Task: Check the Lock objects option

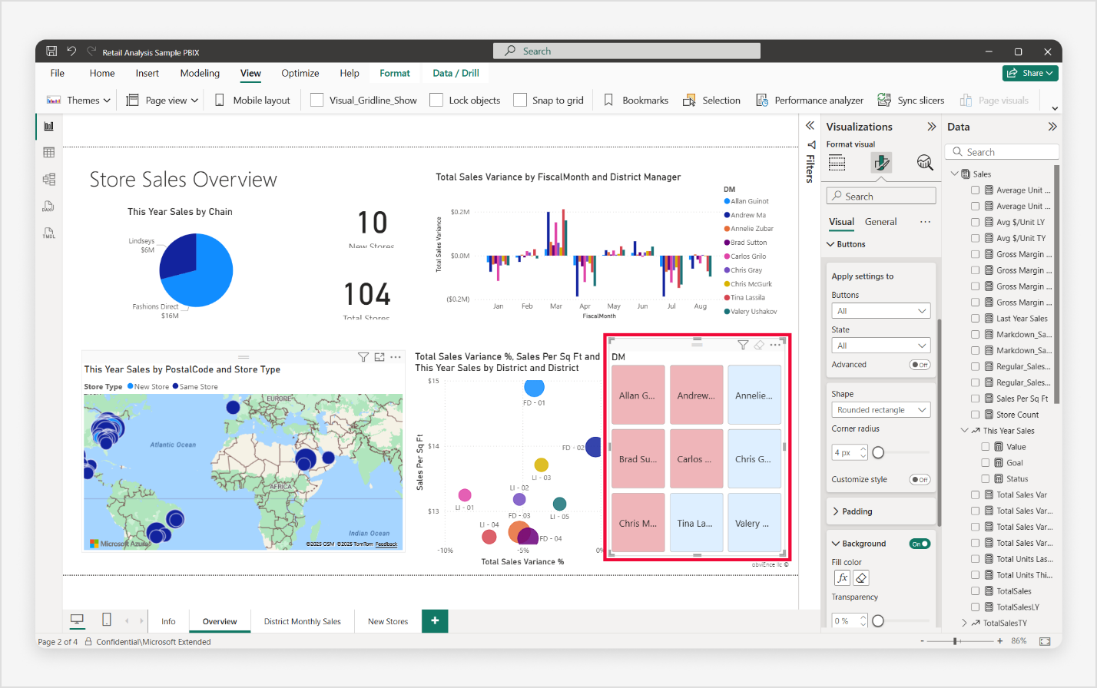Action: point(436,101)
